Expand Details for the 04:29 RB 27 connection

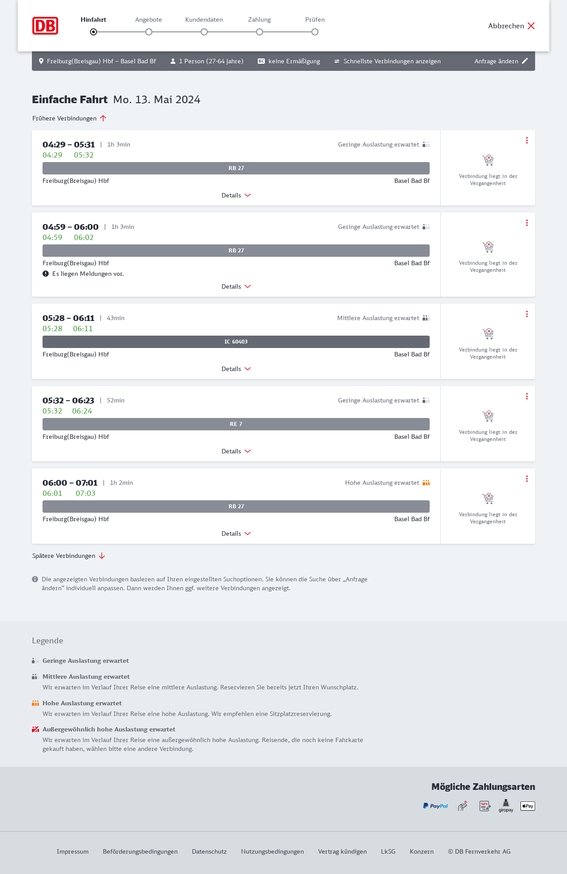[236, 195]
